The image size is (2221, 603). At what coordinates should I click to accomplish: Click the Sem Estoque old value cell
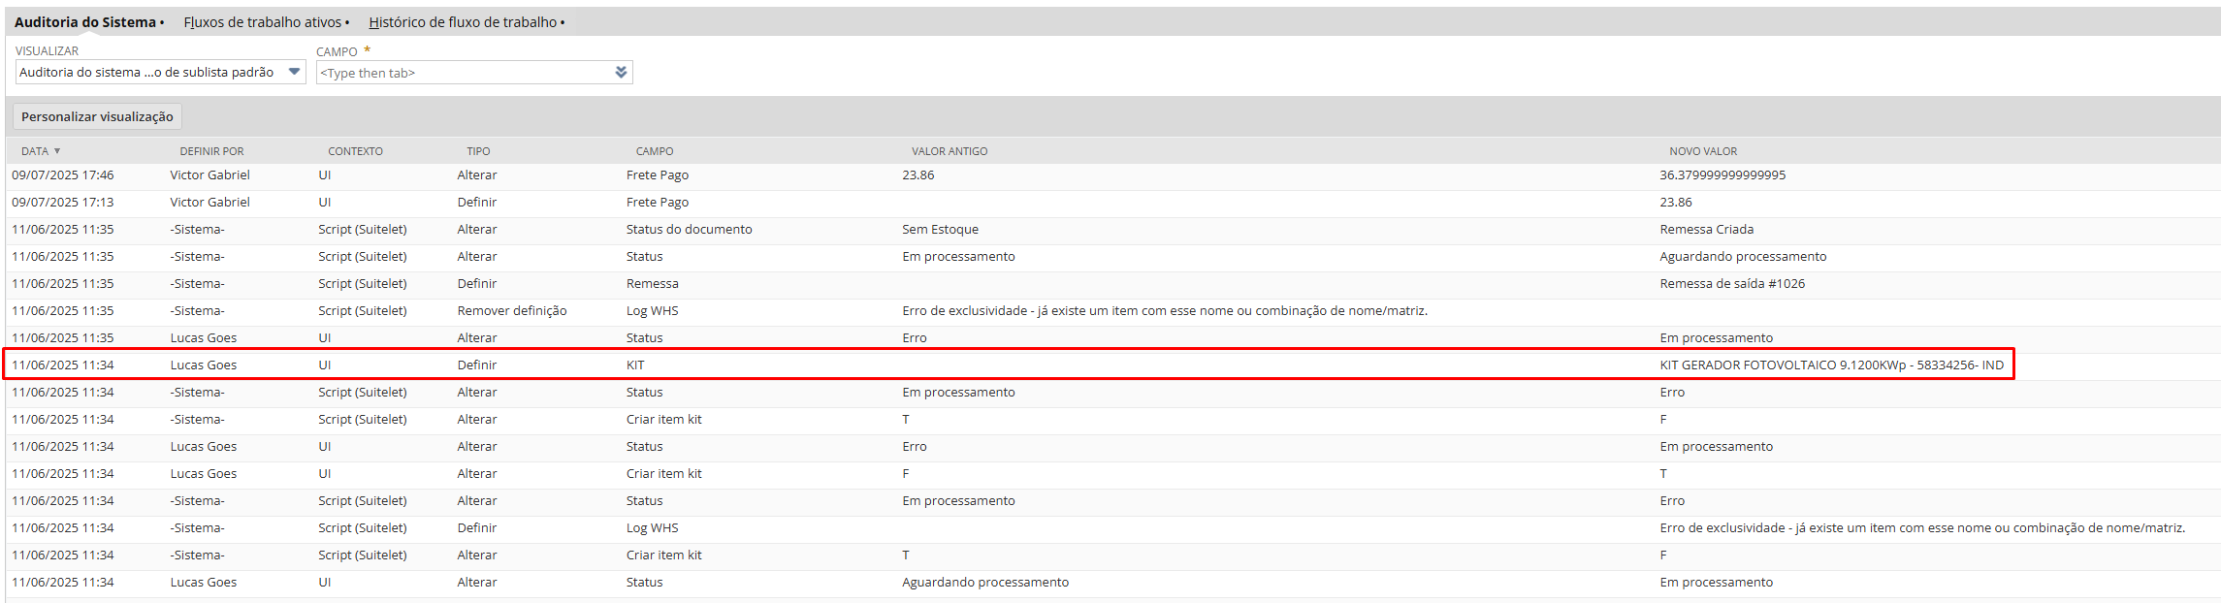click(x=940, y=230)
